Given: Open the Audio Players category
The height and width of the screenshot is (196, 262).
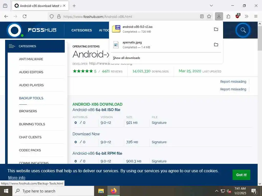Looking at the screenshot, I should pyautogui.click(x=31, y=85).
